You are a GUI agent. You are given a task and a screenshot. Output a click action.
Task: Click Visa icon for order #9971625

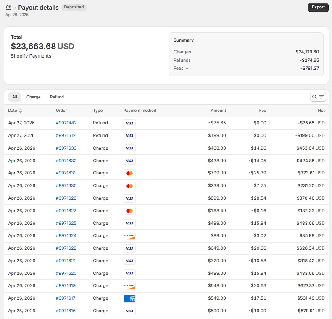pos(129,223)
